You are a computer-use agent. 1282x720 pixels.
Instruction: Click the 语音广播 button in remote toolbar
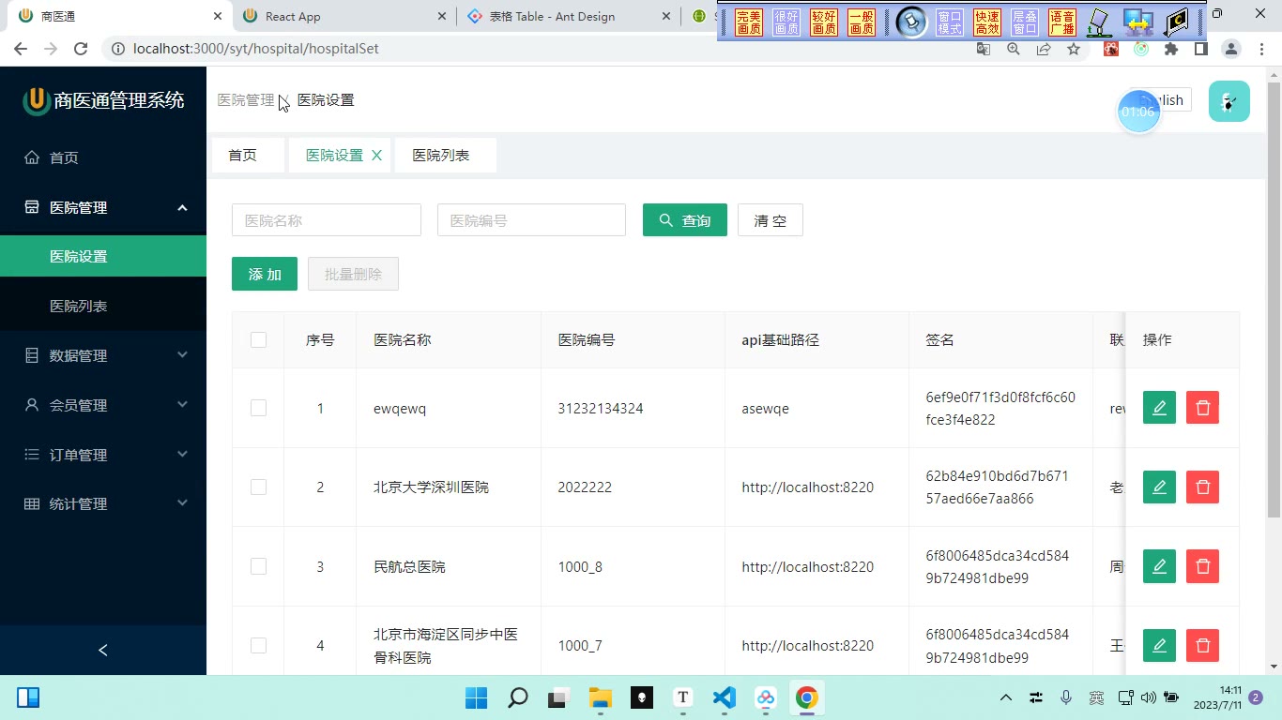click(1062, 22)
